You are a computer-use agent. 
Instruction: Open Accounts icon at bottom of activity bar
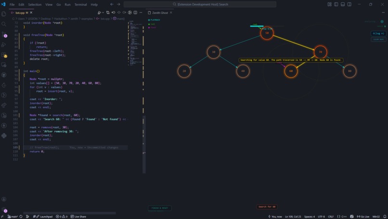pyautogui.click(x=4, y=199)
